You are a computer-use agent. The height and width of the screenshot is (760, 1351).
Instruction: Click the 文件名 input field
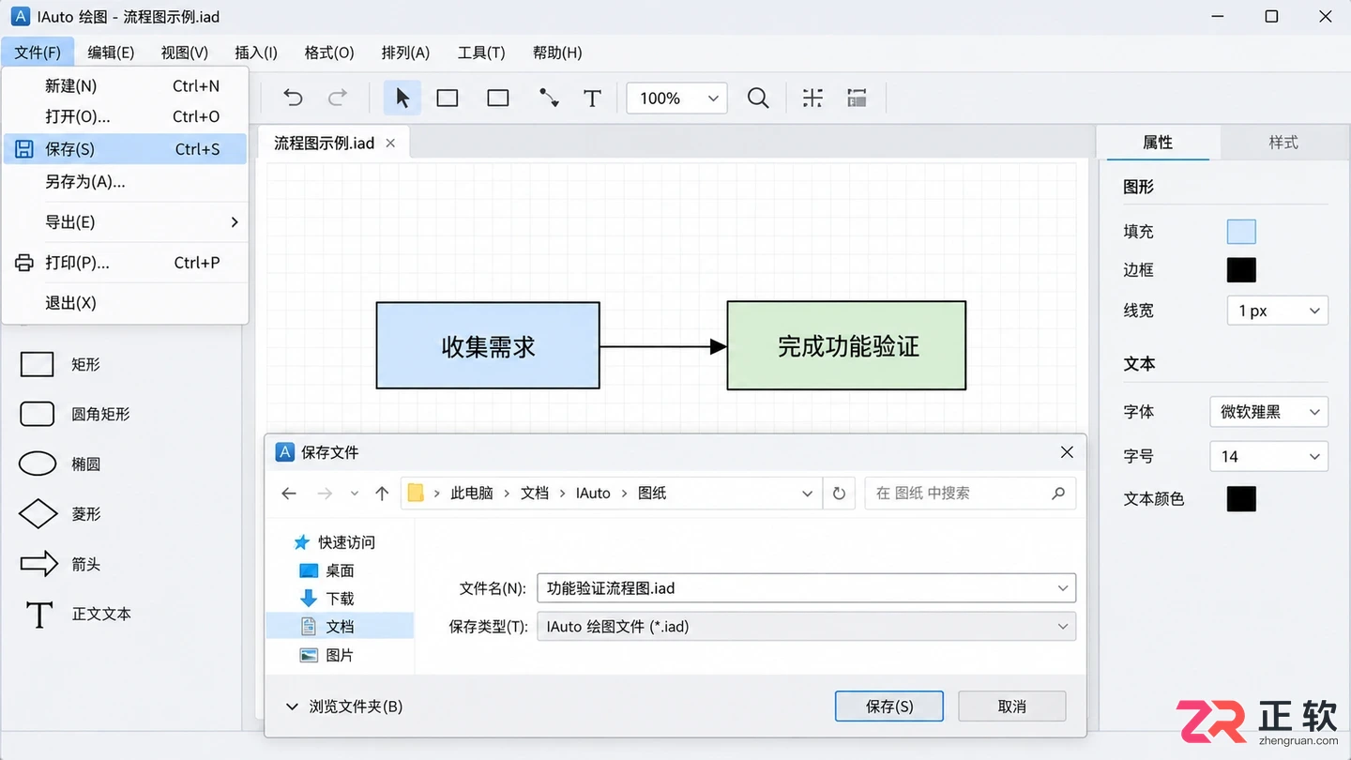(x=806, y=588)
